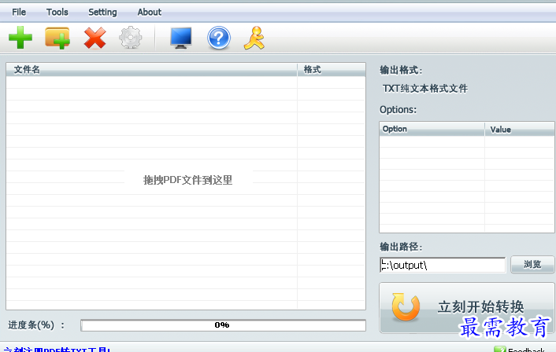
Task: Start conversion with 立刻开始转换 button
Action: 467,307
